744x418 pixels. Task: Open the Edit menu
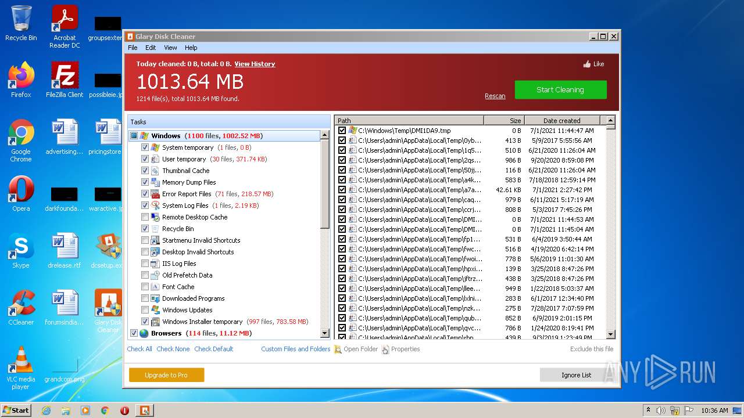(151, 48)
